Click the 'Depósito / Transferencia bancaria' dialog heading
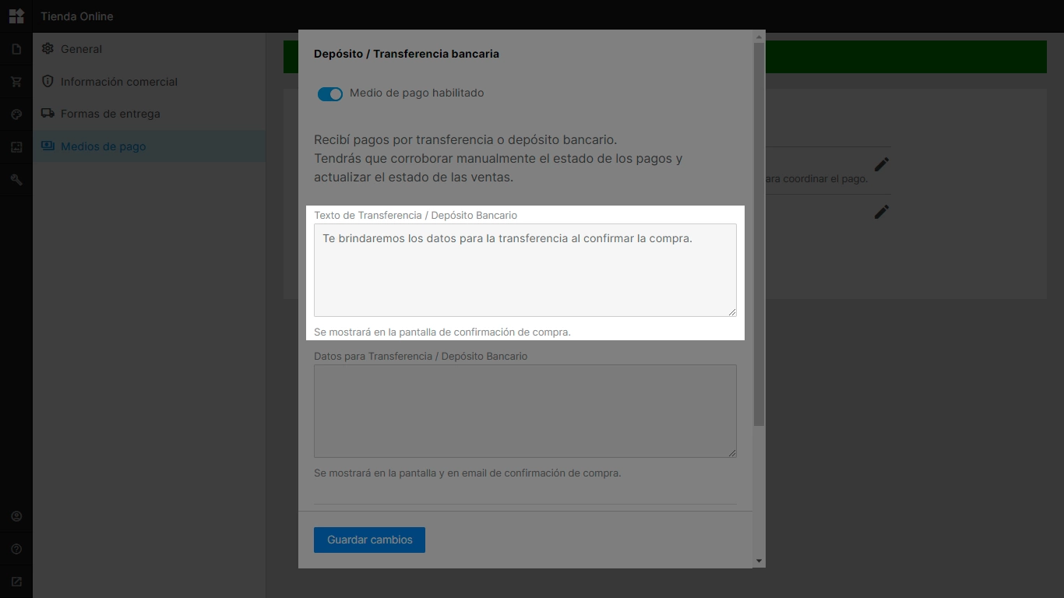Viewport: 1064px width, 598px height. coord(407,54)
